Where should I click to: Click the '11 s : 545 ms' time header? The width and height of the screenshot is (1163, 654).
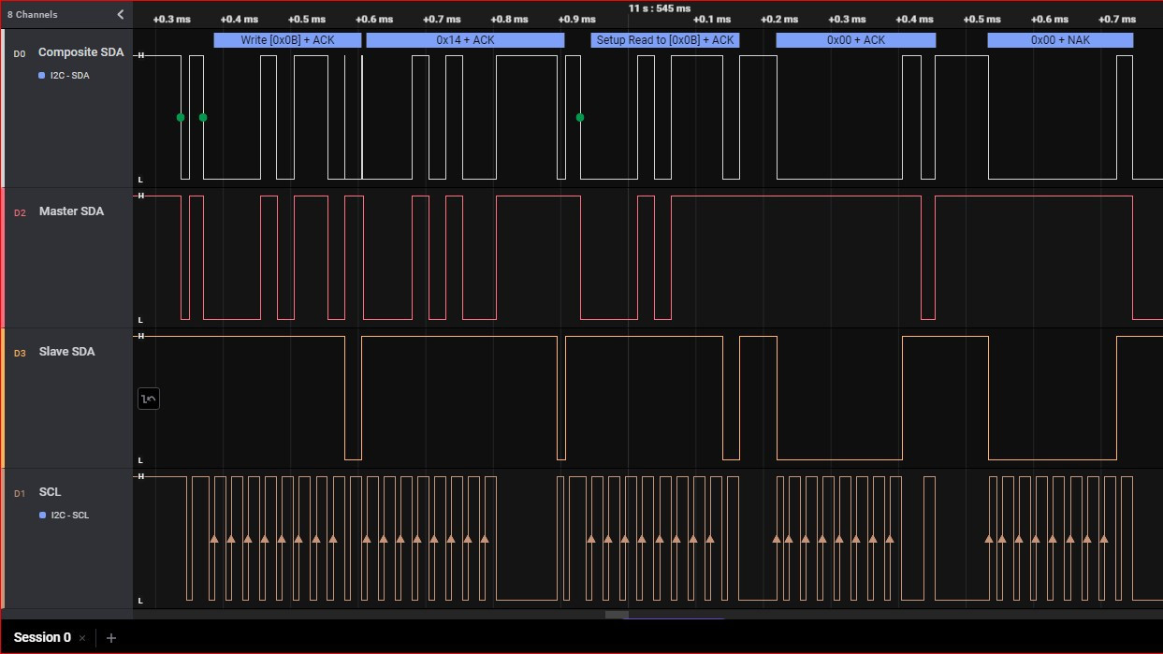click(x=659, y=7)
